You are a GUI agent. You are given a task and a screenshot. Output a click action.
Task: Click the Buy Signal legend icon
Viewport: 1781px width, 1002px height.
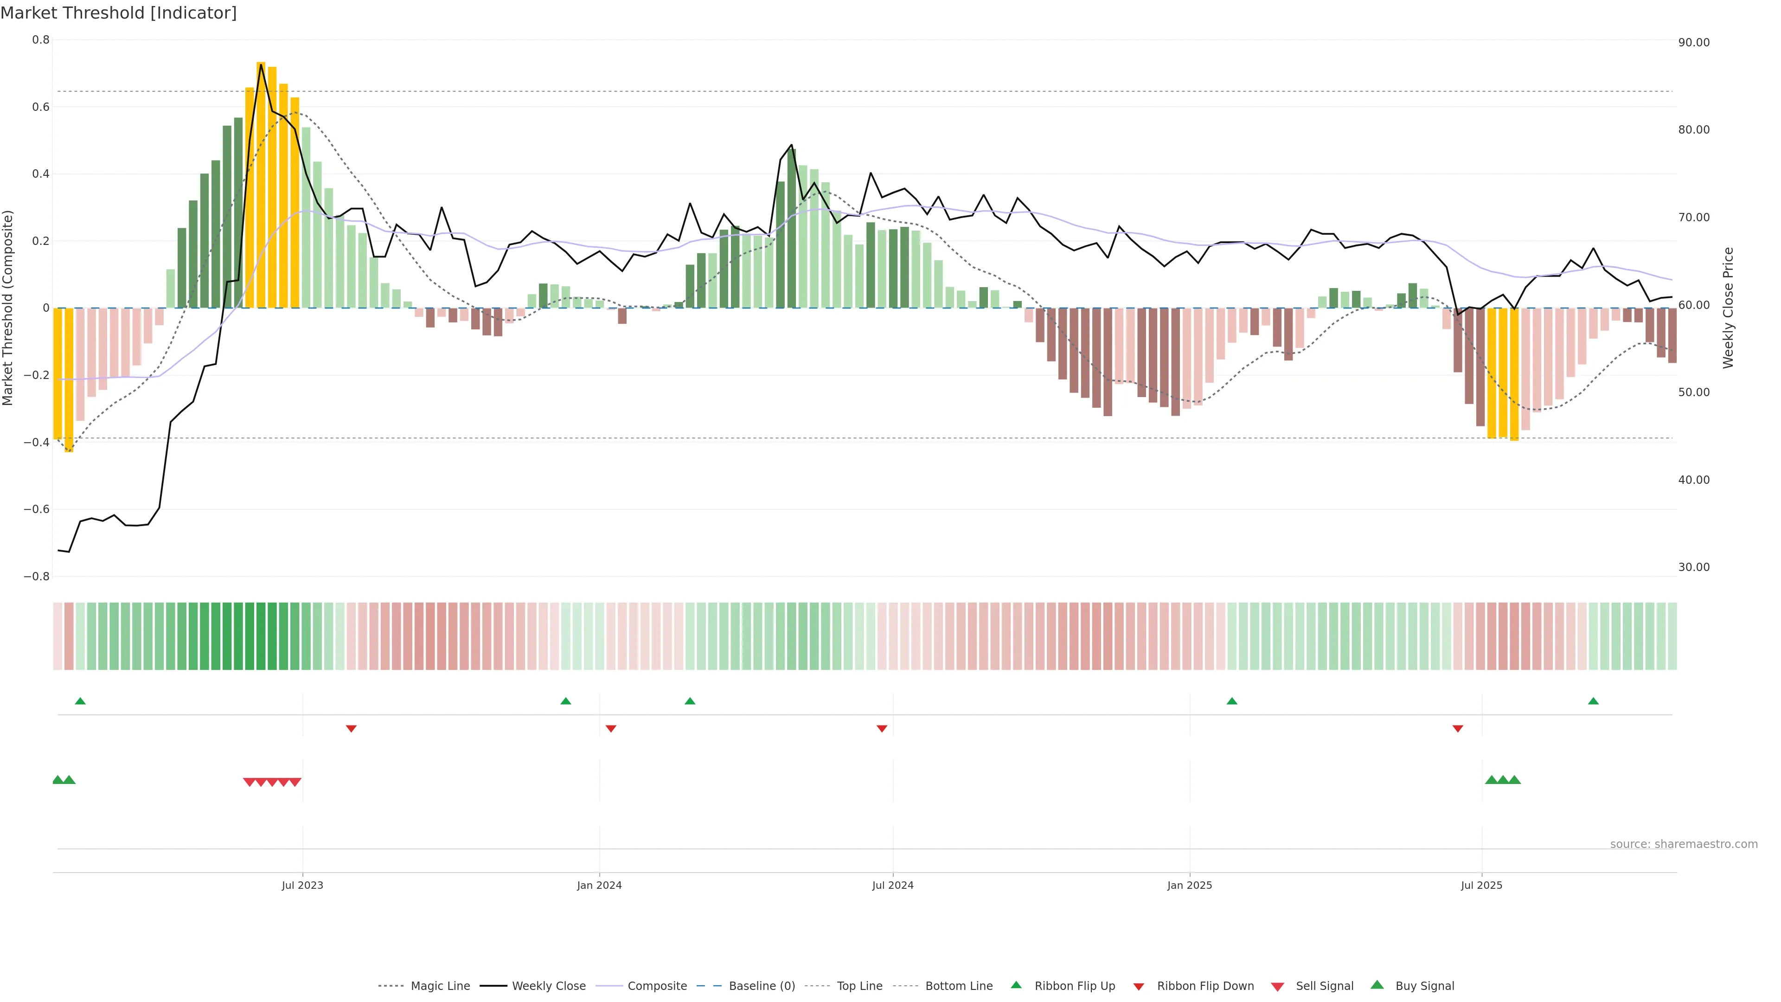click(1377, 985)
